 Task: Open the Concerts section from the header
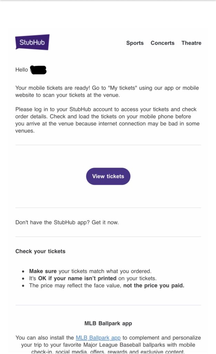163,43
